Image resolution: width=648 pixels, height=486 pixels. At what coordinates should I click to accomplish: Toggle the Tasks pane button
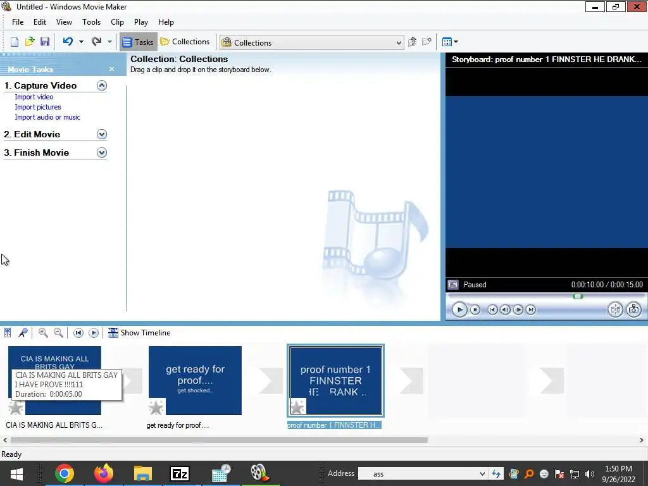click(139, 42)
